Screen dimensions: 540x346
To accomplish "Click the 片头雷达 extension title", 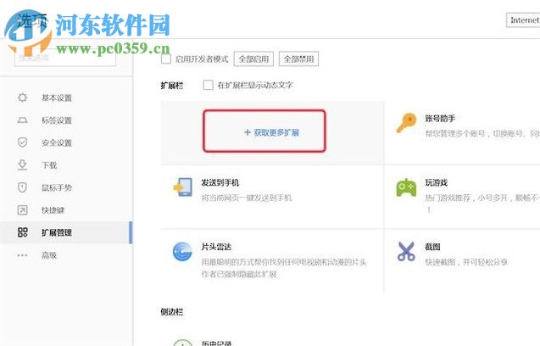I will pyautogui.click(x=216, y=247).
